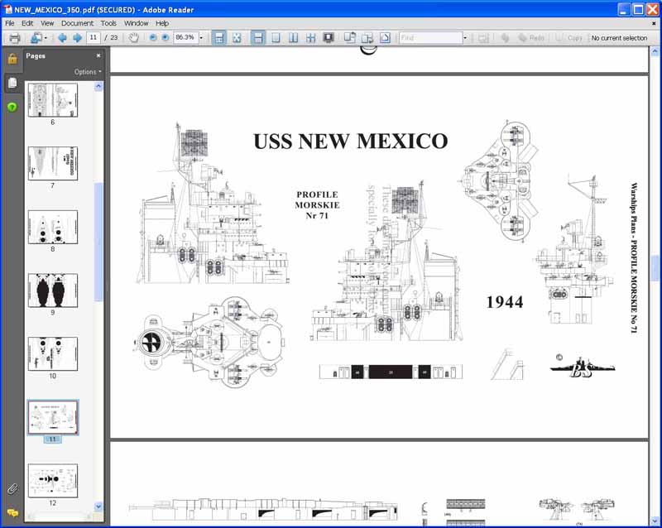The height and width of the screenshot is (528, 662).
Task: Open the Tools menu
Action: (x=108, y=23)
